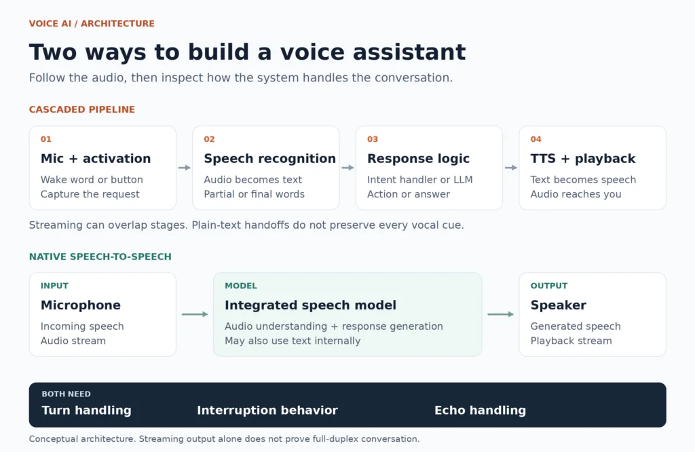Image resolution: width=695 pixels, height=452 pixels.
Task: Click 'Intent handler or LLM' line
Action: point(420,180)
